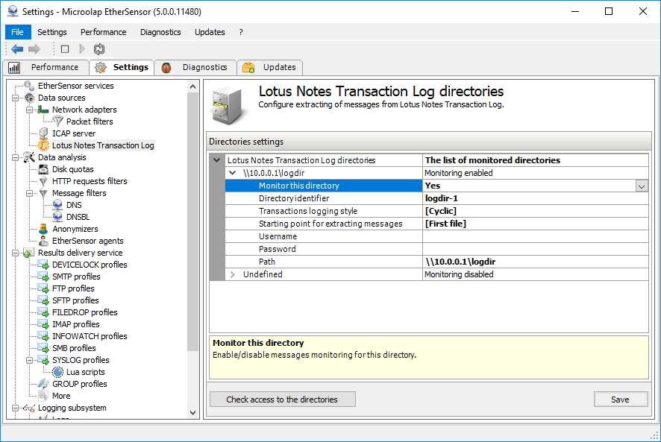Click the tree scrollbar down arrow

tap(192, 413)
